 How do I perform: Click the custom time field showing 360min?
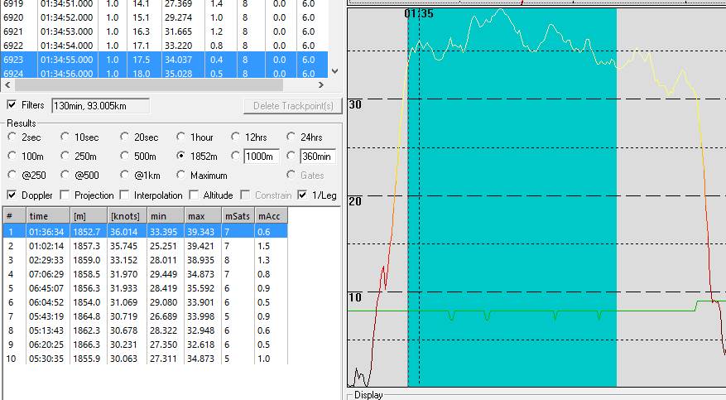318,157
